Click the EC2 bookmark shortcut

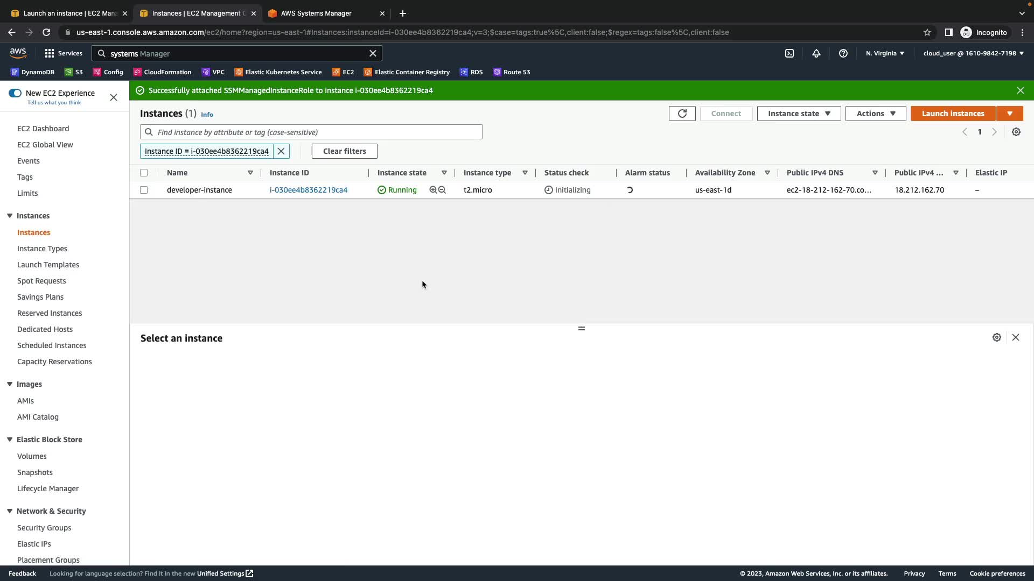coord(343,72)
